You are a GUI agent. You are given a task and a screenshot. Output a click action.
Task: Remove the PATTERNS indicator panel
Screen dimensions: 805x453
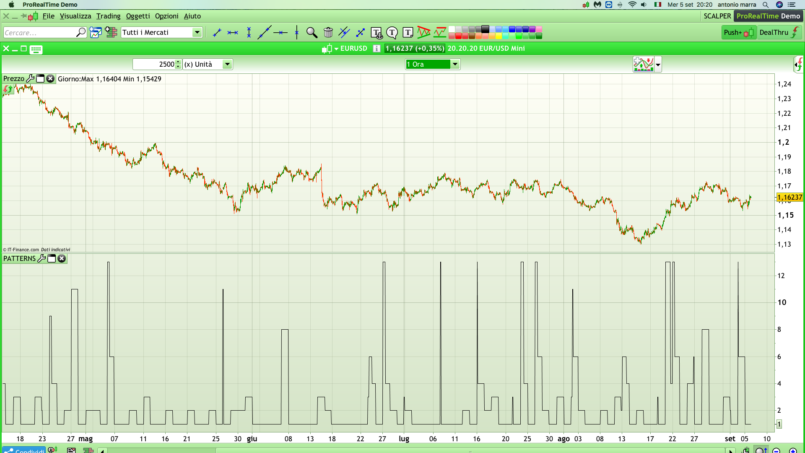tap(62, 258)
